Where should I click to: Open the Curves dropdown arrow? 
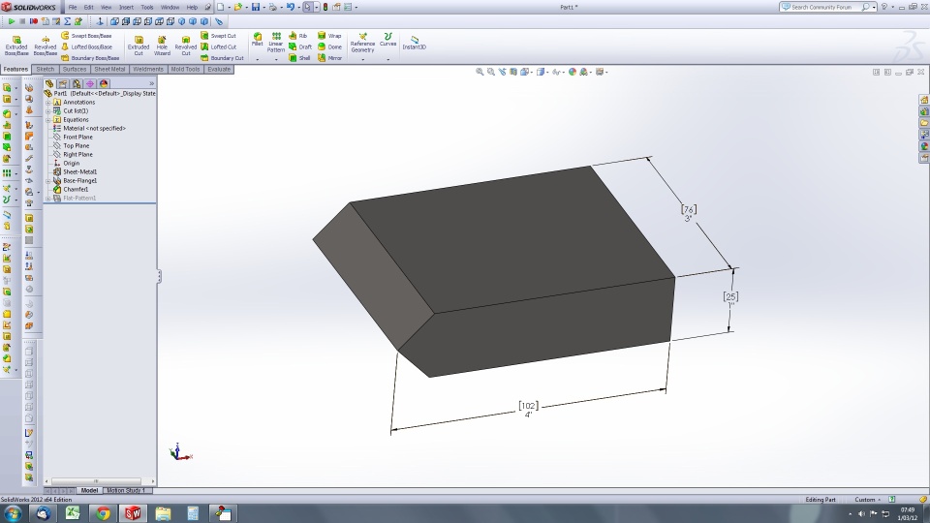click(387, 59)
